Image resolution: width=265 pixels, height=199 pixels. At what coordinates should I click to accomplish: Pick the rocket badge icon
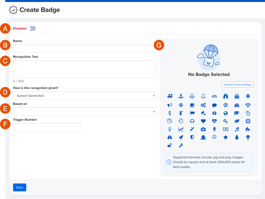tap(181, 137)
